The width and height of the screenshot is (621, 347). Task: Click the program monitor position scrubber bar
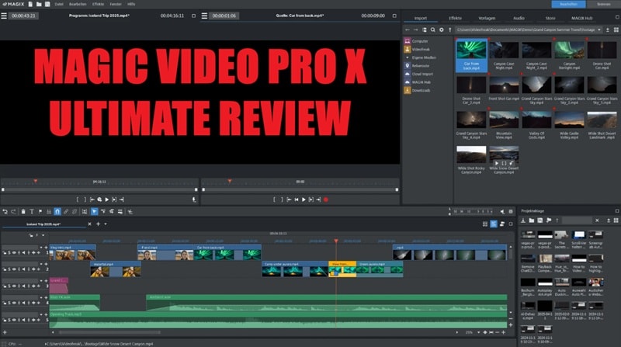point(99,189)
